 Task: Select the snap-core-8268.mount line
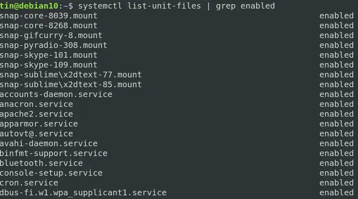[x=48, y=26]
